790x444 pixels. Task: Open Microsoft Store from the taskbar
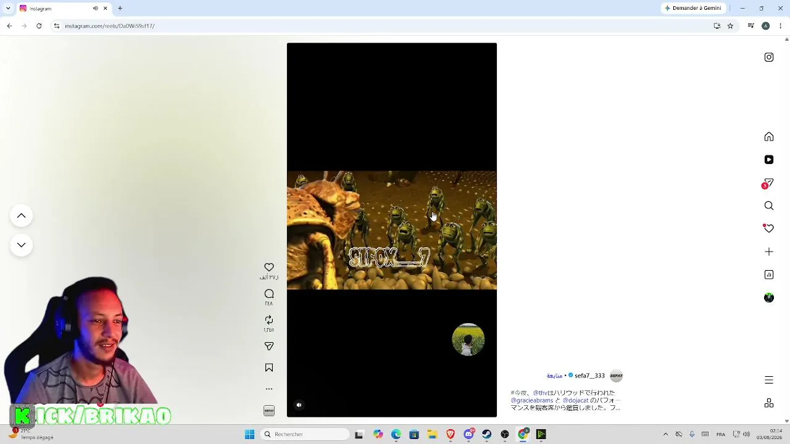414,434
